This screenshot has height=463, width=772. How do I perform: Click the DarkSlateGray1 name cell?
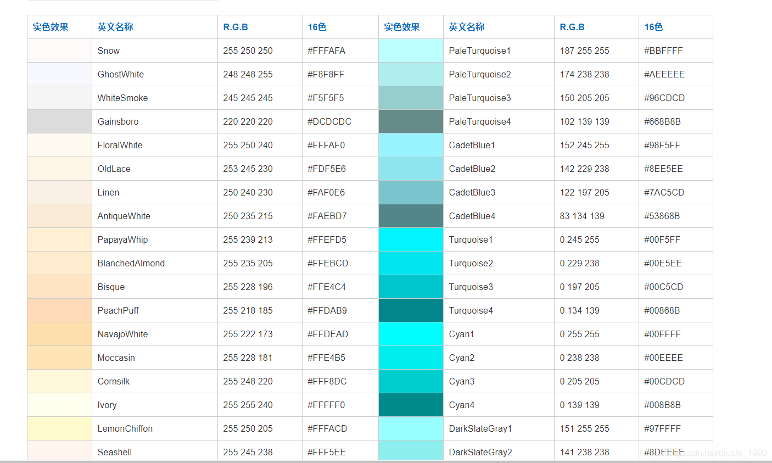(x=499, y=428)
